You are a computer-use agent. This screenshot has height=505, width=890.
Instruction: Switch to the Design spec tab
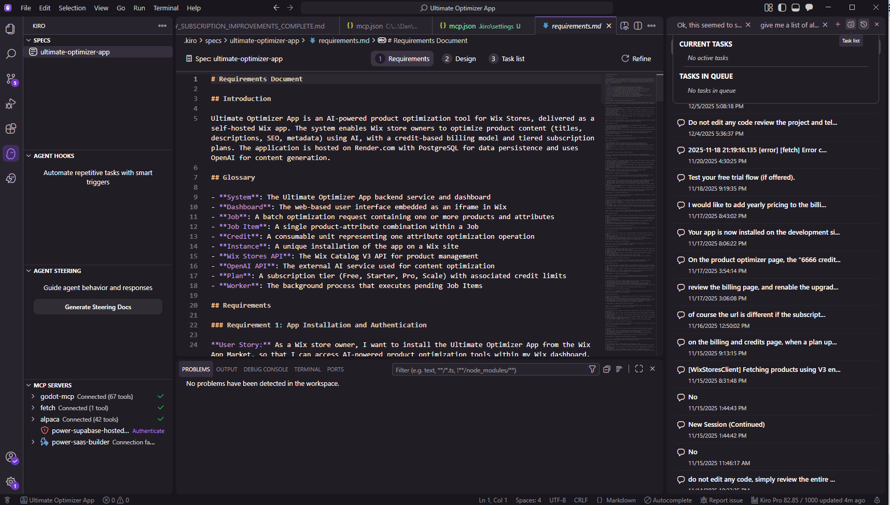coord(460,59)
